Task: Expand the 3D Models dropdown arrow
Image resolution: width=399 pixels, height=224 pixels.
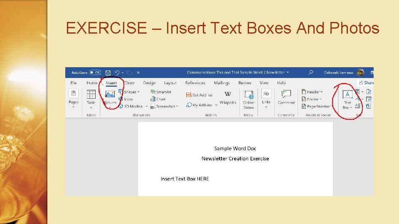Action: click(147, 107)
